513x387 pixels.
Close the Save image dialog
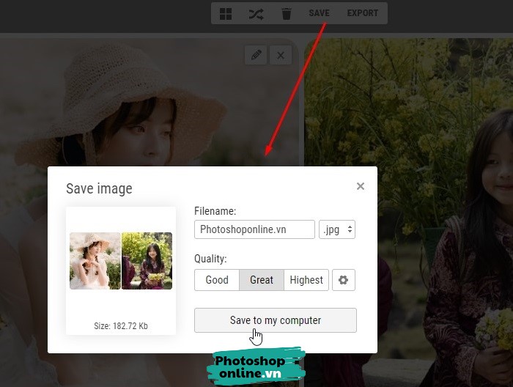pyautogui.click(x=360, y=186)
